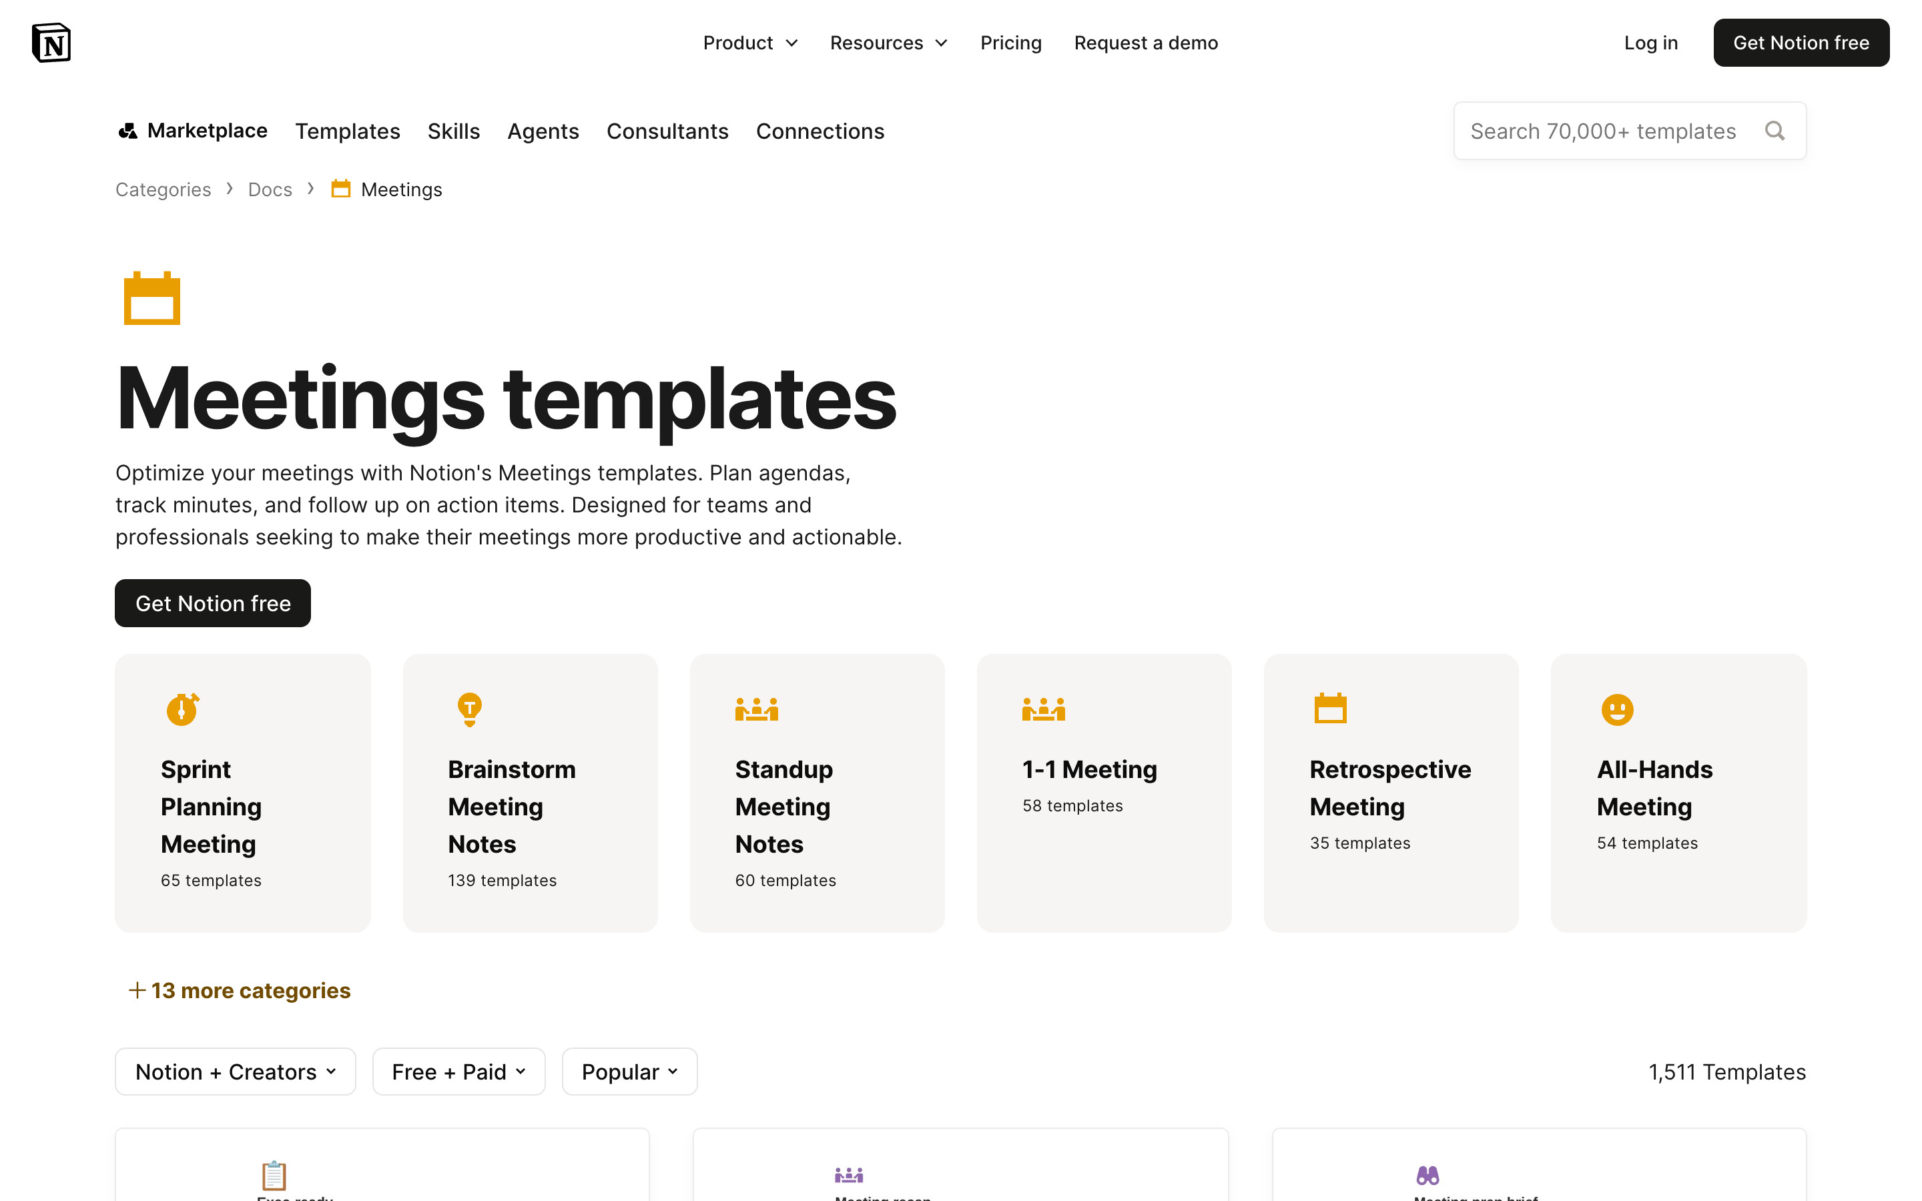Open the Notion + Creators filter dropdown
The height and width of the screenshot is (1201, 1922).
[235, 1072]
